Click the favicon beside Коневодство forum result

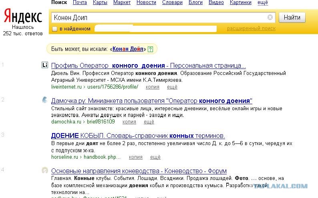tap(45, 170)
